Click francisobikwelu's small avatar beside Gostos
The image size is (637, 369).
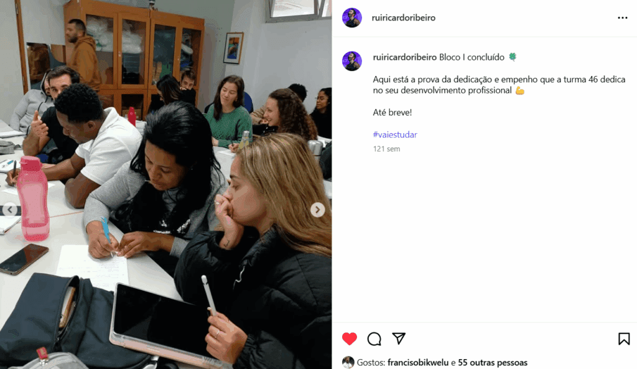(348, 362)
